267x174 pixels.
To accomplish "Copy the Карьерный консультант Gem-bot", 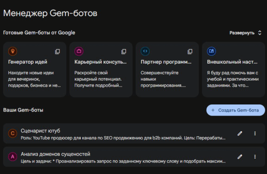I will [124, 52].
